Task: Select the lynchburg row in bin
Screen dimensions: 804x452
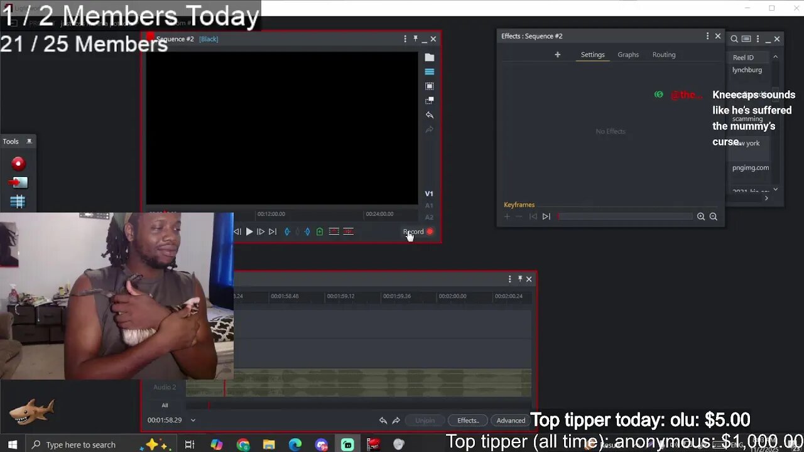Action: 747,70
